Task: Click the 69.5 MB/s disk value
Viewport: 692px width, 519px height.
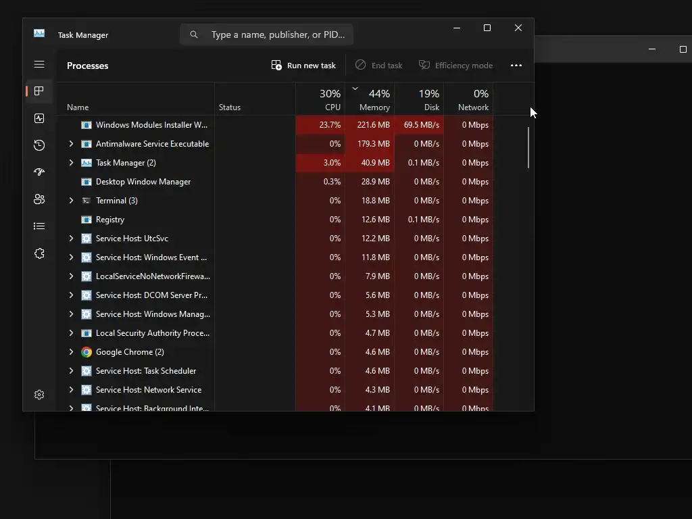Action: 422,125
